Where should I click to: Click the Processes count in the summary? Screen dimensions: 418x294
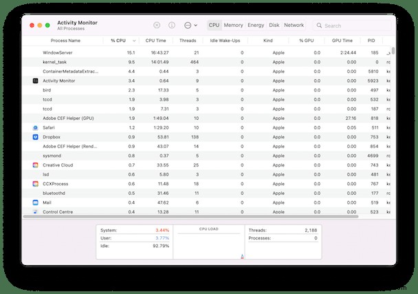tap(316, 238)
